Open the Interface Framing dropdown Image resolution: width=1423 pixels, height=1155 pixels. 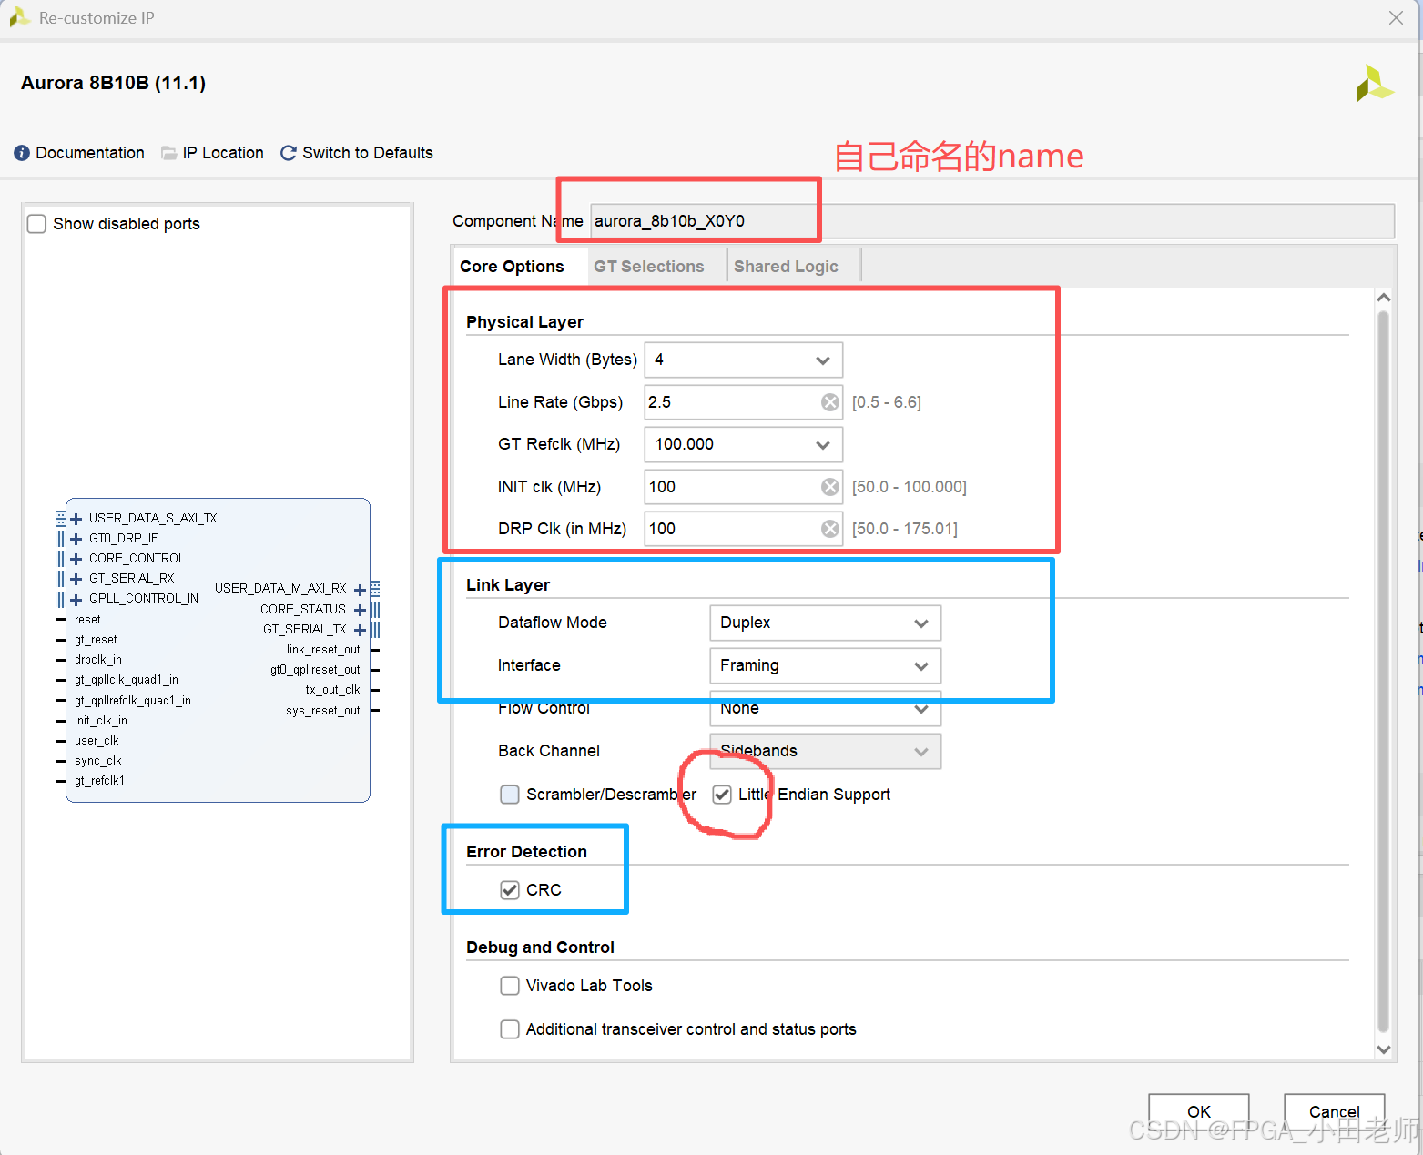(825, 665)
